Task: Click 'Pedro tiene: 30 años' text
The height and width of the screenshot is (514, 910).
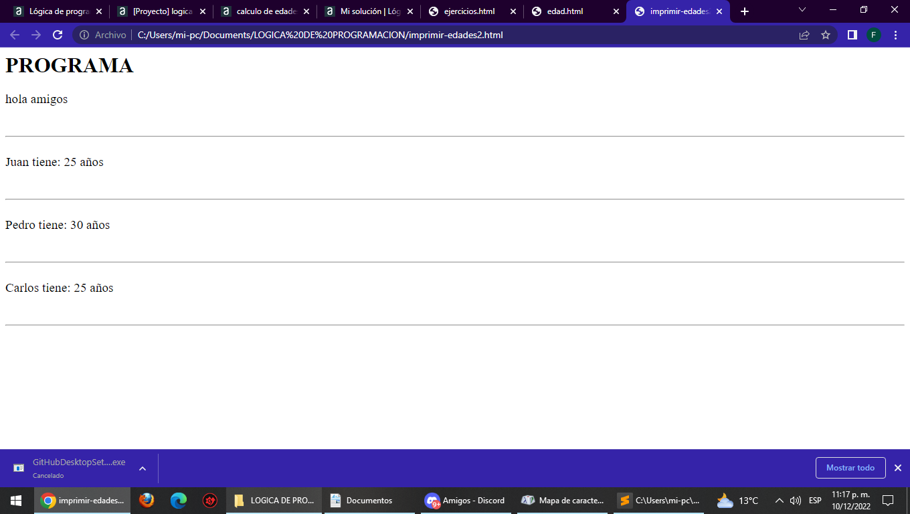Action: click(x=58, y=225)
